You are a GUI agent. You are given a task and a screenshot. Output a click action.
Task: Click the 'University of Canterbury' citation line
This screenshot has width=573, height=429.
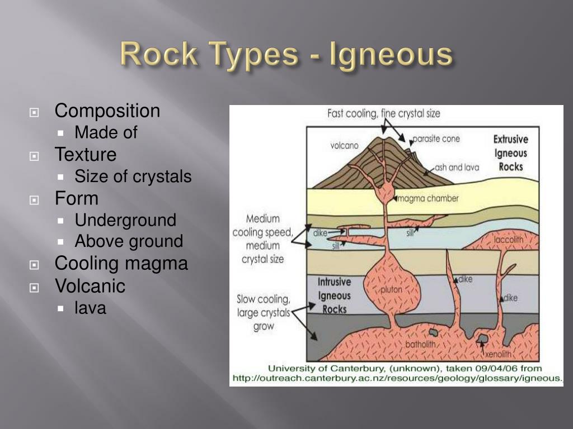pyautogui.click(x=405, y=369)
